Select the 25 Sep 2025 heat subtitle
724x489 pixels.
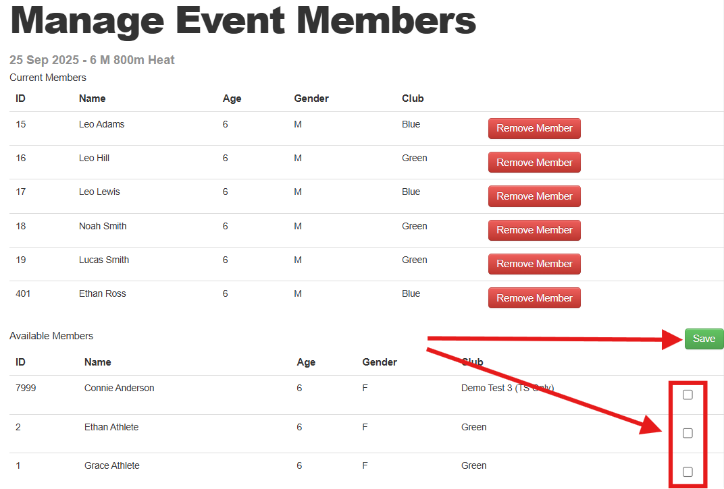click(91, 59)
